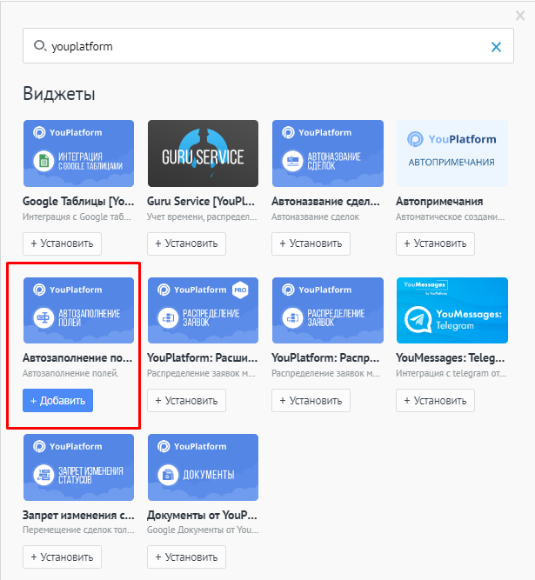This screenshot has height=580, width=535.
Task: Install the Google Таблицы widget
Action: 62,243
